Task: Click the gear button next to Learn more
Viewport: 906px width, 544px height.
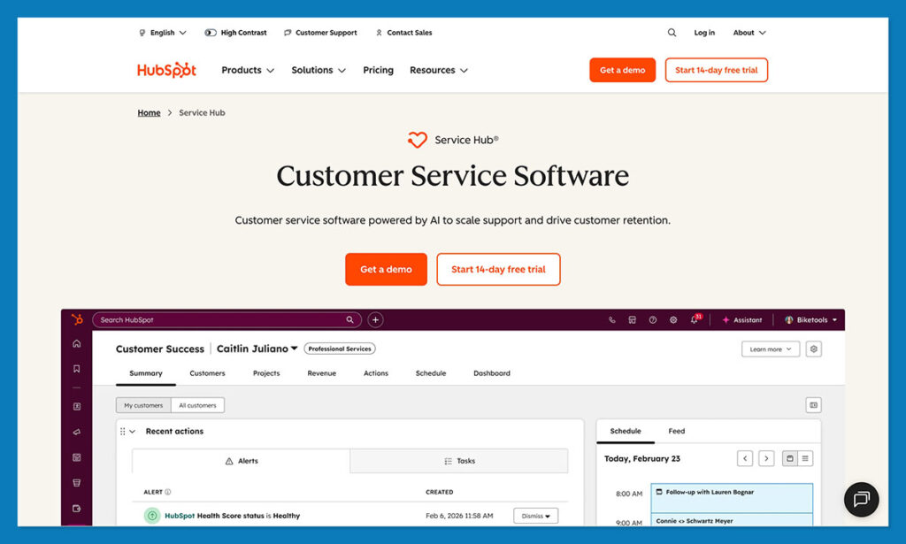Action: pyautogui.click(x=814, y=349)
